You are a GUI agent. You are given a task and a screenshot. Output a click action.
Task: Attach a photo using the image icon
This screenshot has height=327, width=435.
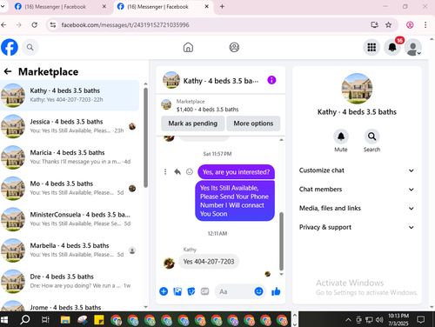coord(177,291)
